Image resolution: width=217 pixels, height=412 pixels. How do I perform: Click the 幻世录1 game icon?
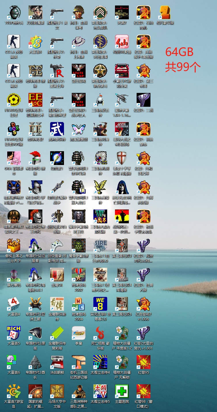[x=57, y=158]
